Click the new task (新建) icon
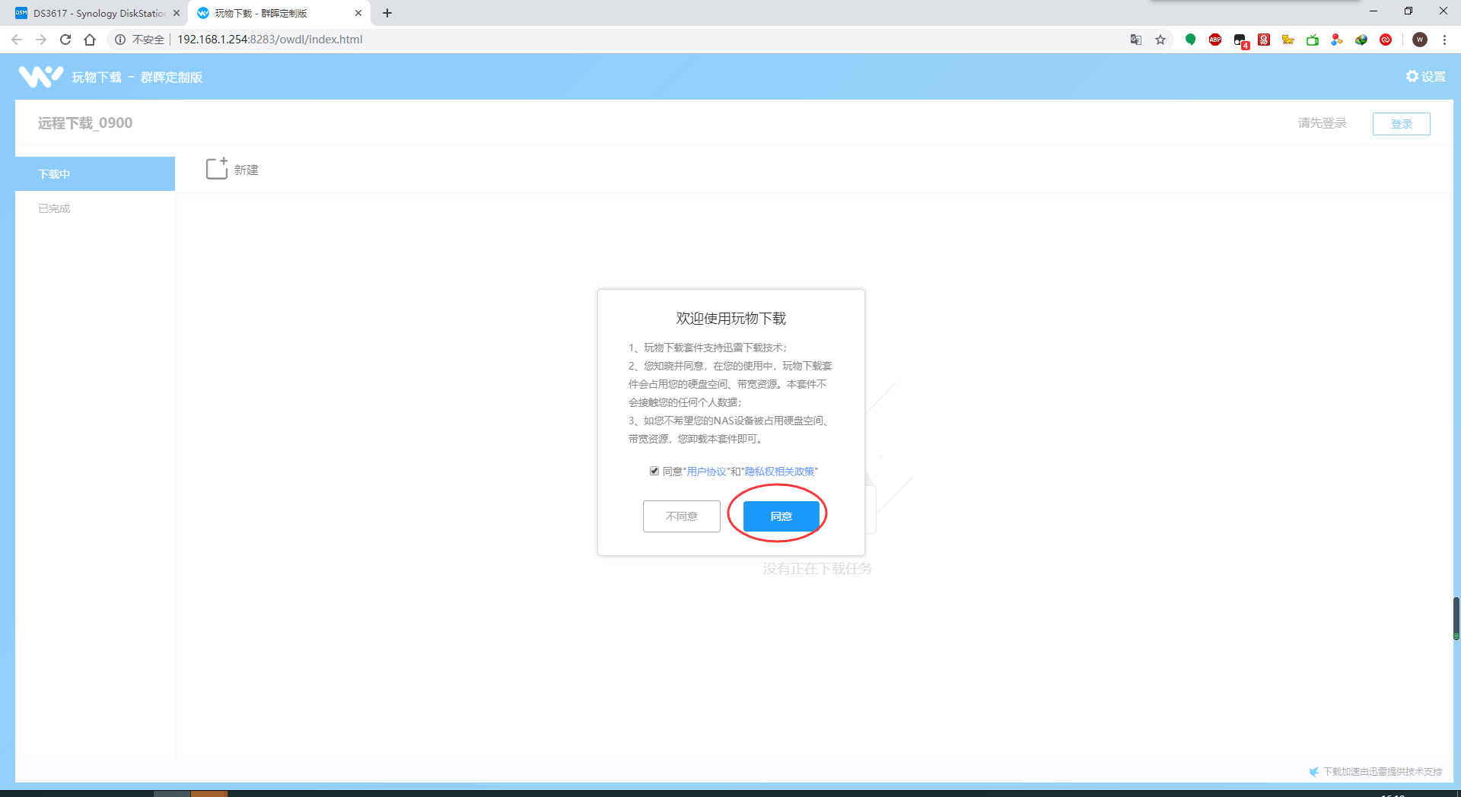This screenshot has height=797, width=1461. click(x=217, y=169)
